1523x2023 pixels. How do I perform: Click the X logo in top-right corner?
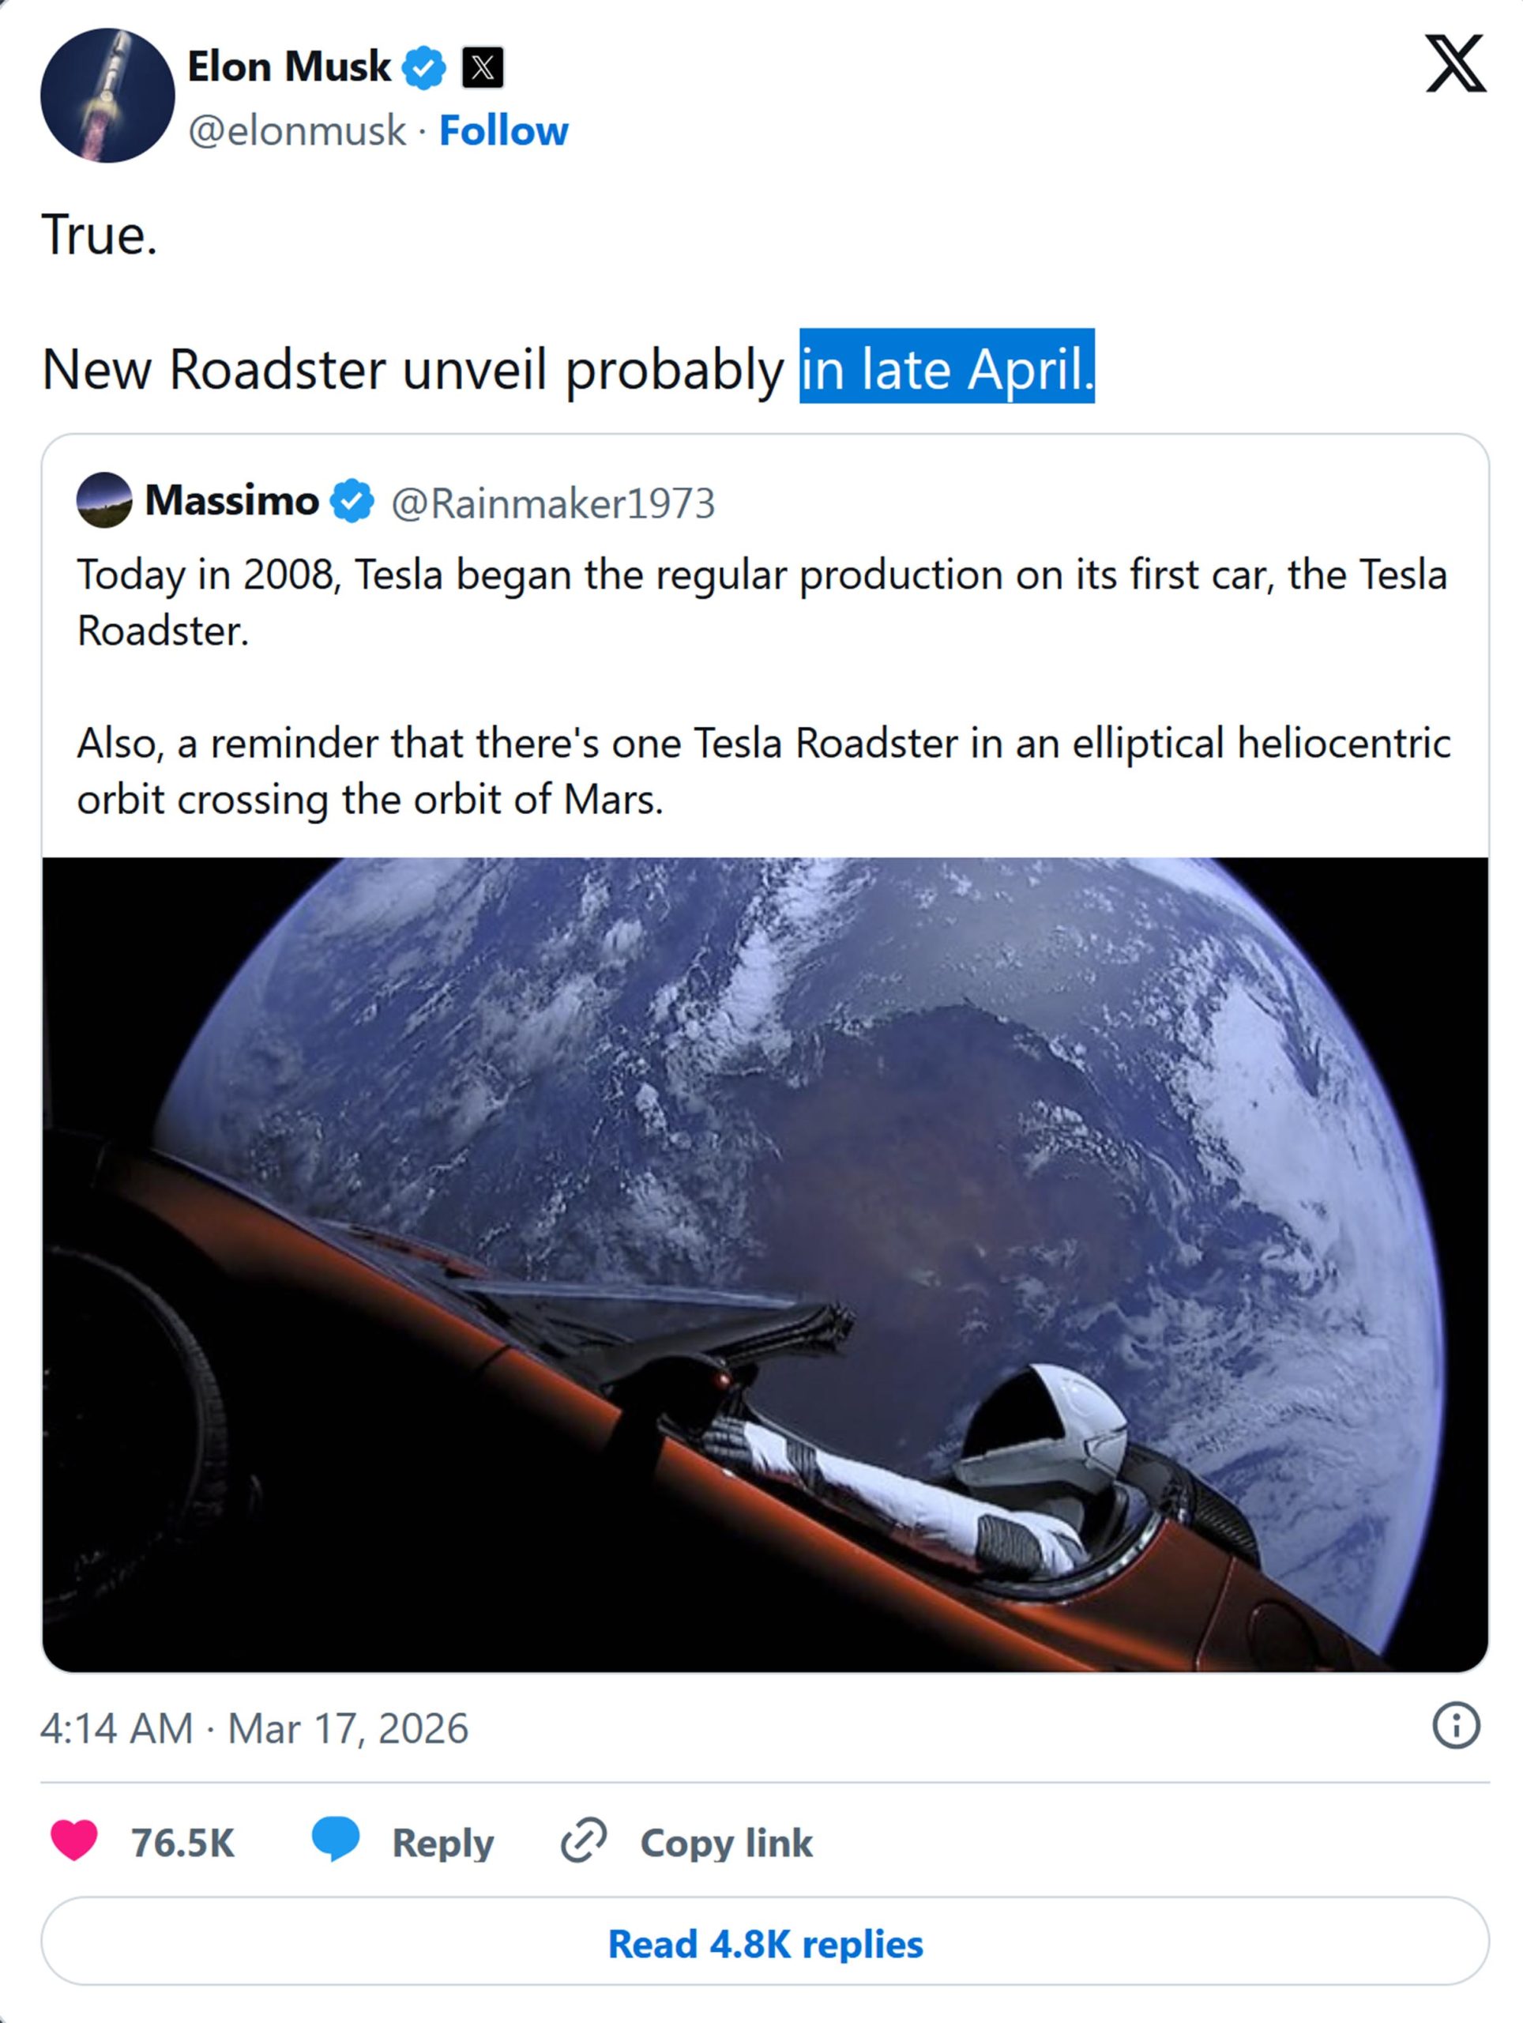point(1454,64)
